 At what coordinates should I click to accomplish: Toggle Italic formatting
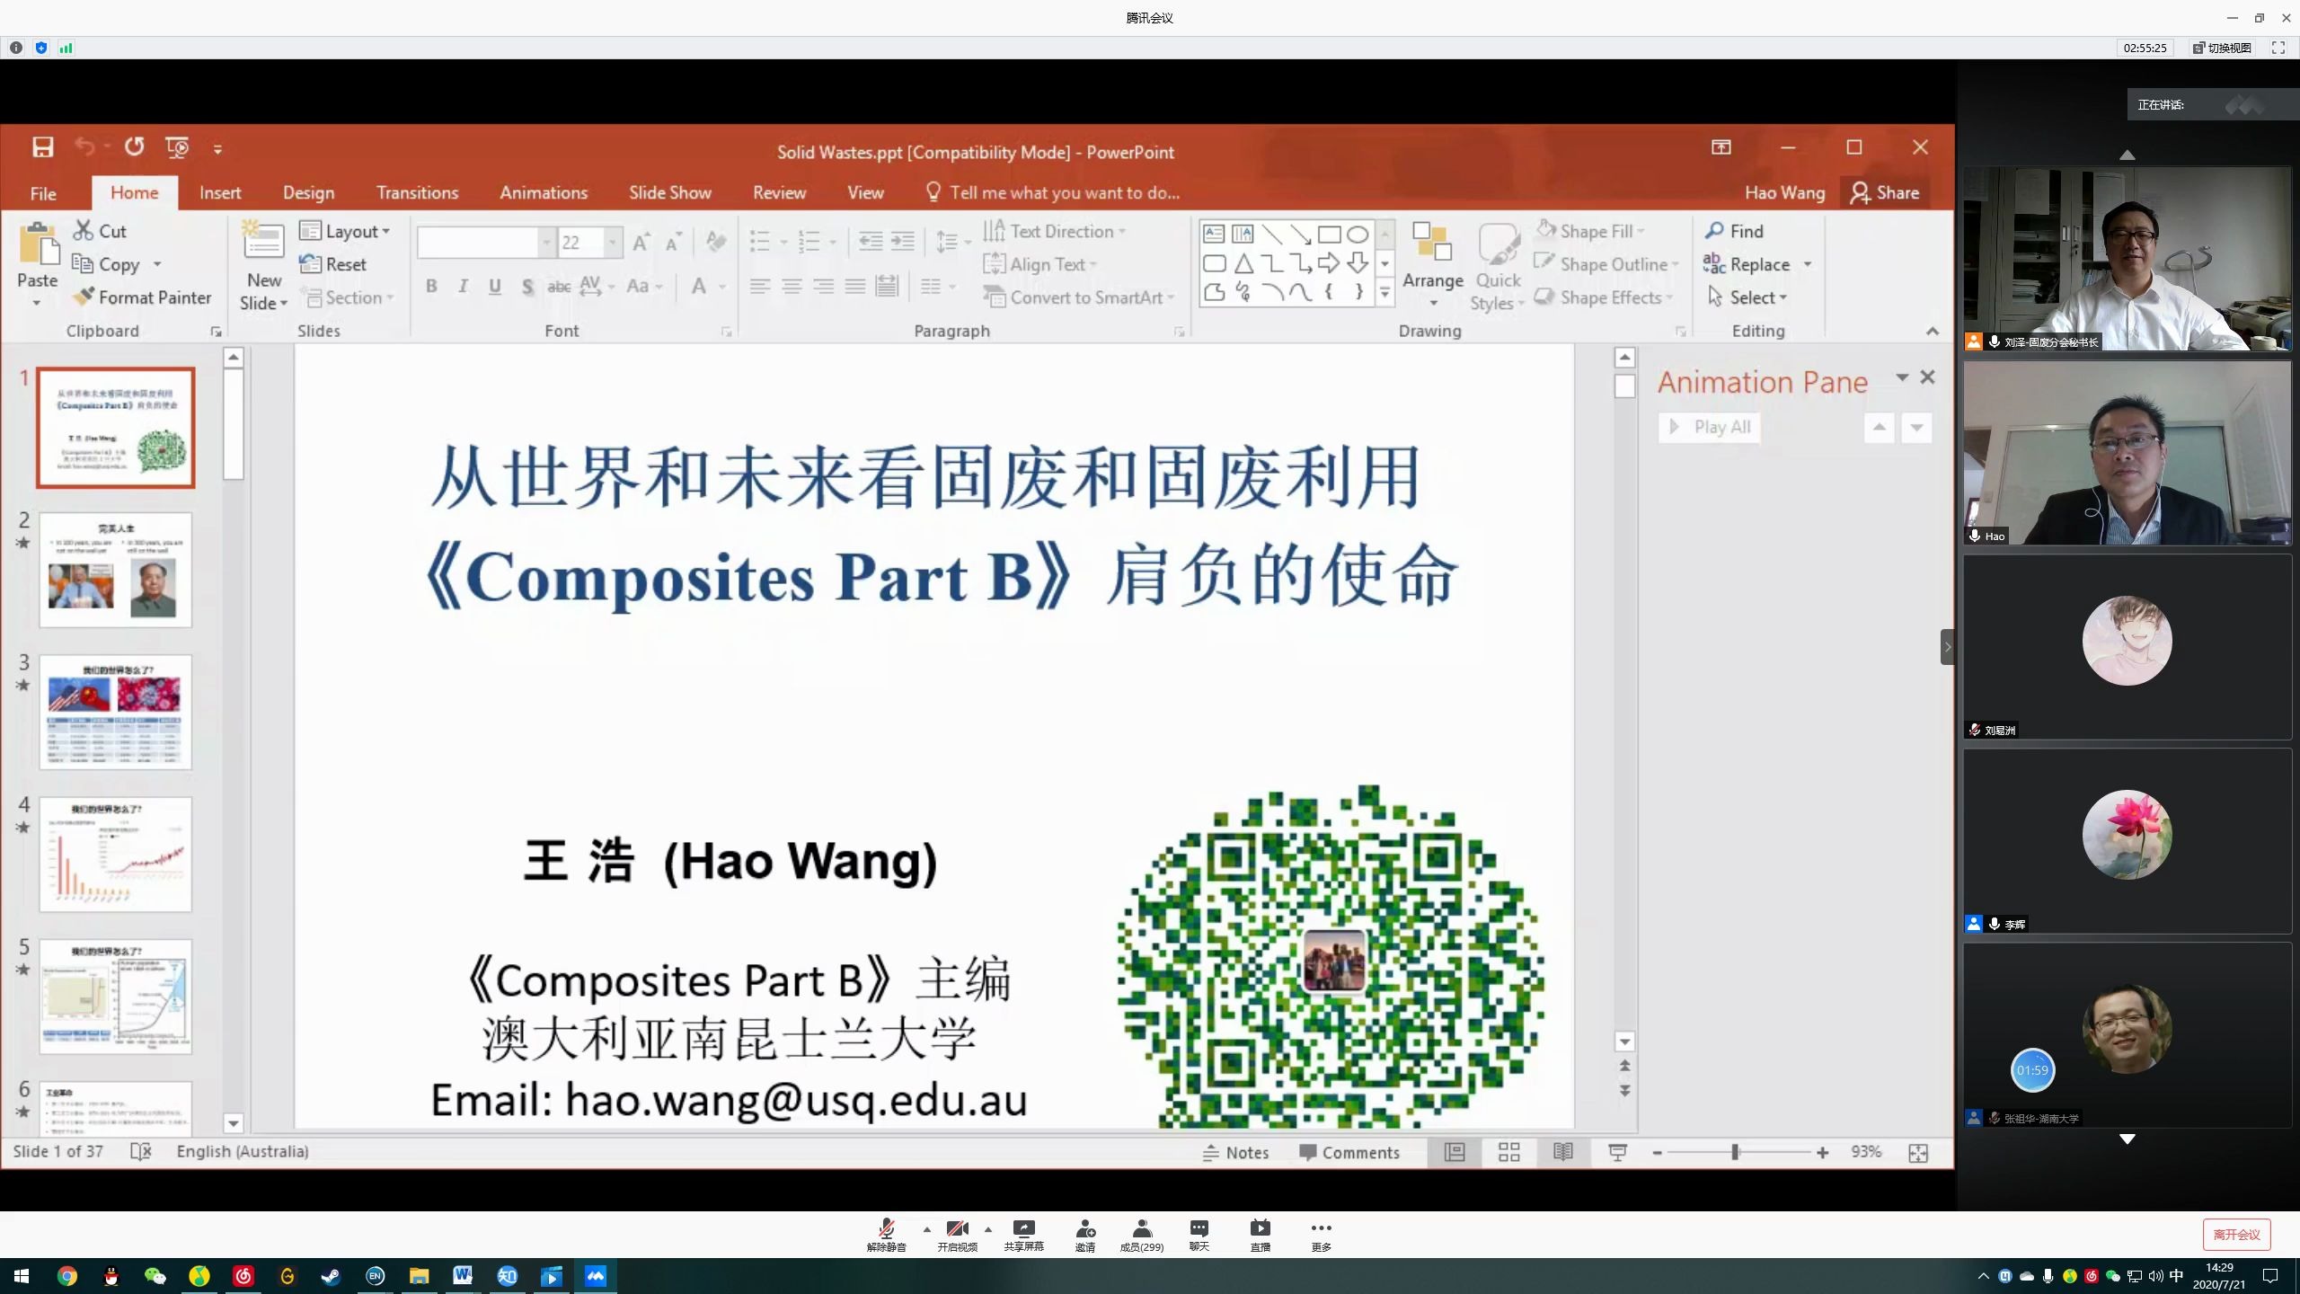click(x=463, y=287)
